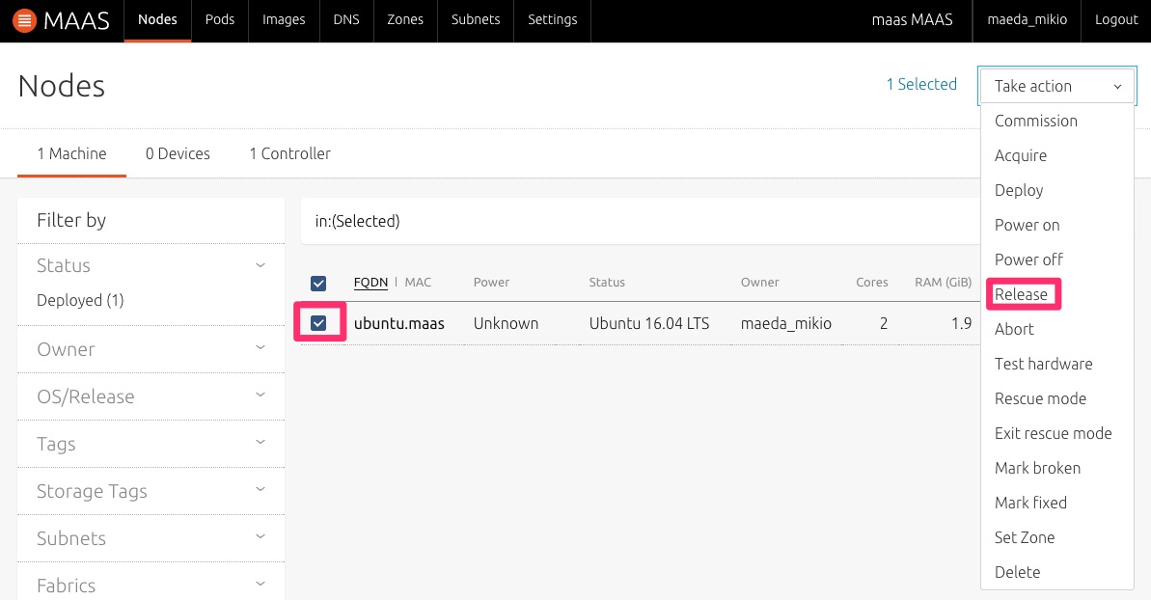Viewport: 1151px width, 600px height.
Task: Pick Mark broken from action menu
Action: (1037, 468)
